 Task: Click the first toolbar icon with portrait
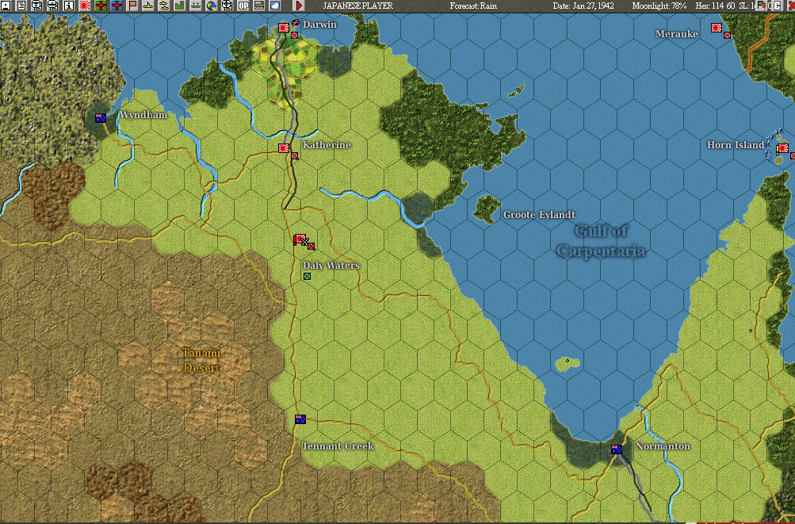coord(6,6)
